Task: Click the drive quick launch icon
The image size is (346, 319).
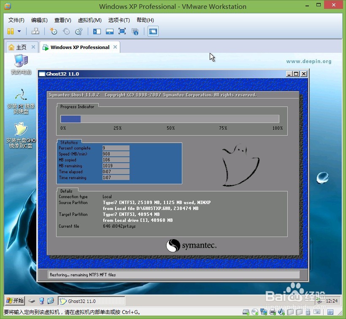Action: [32, 301]
